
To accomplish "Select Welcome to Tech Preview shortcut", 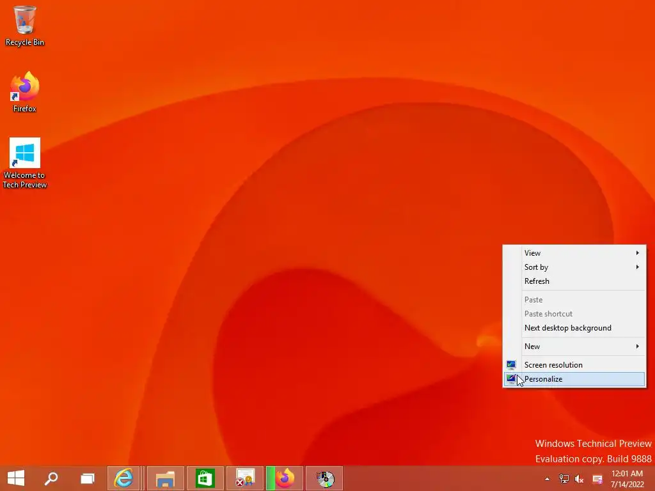I will tap(25, 163).
